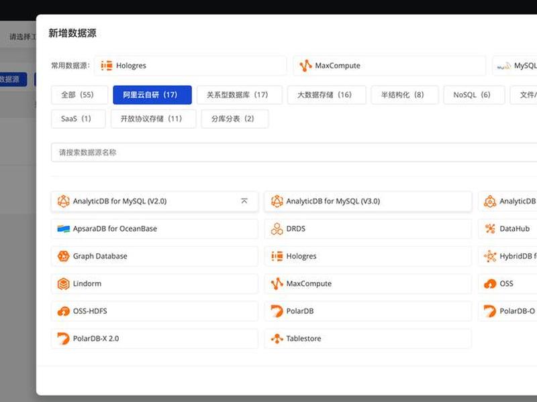This screenshot has height=402, width=537.
Task: Choose the Hologres common data source card
Action: pyautogui.click(x=191, y=65)
